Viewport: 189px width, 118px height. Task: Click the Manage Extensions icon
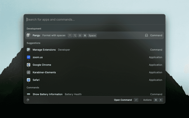[x=28, y=50]
